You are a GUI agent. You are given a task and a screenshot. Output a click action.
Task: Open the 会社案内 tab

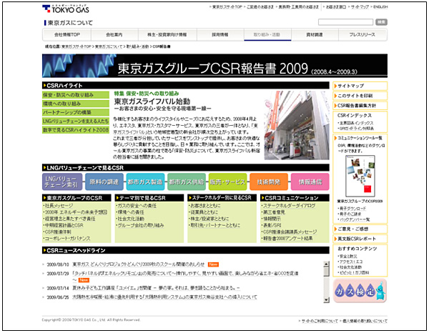pyautogui.click(x=114, y=35)
